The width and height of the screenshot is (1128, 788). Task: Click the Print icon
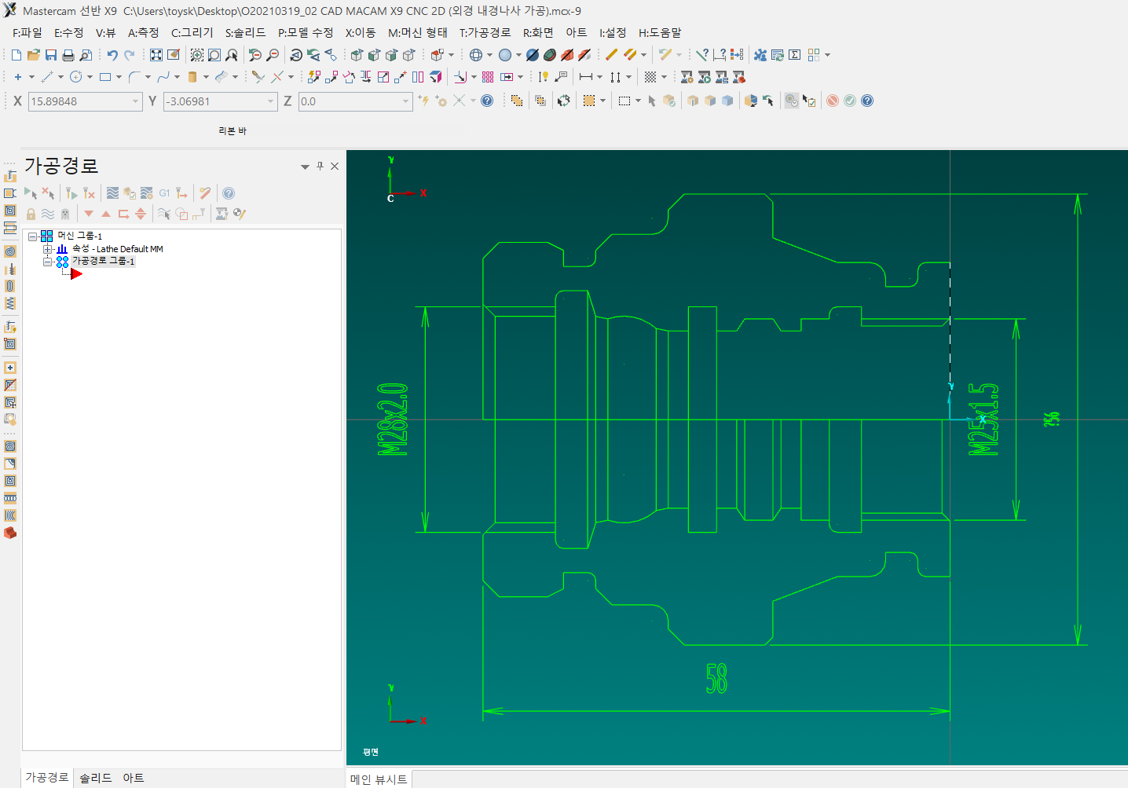(68, 55)
